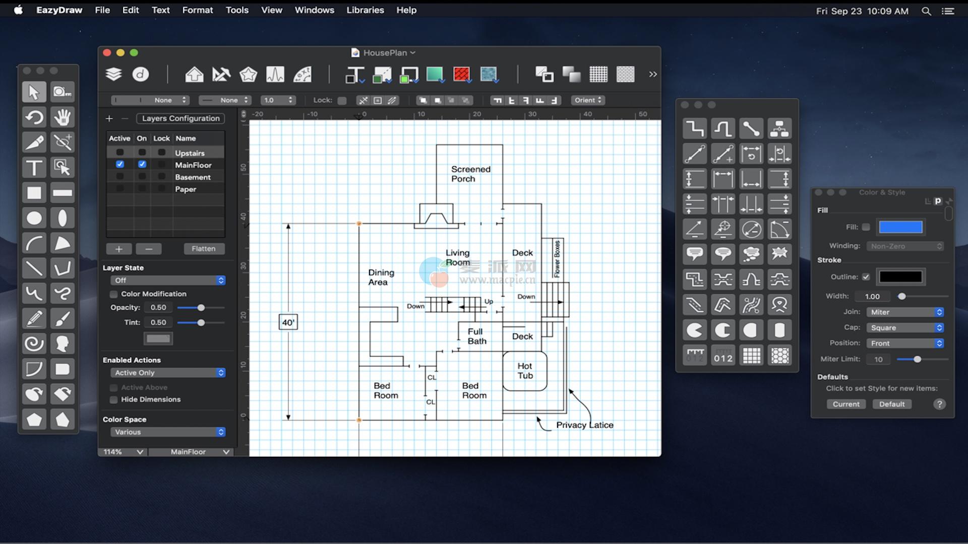Uncheck the MainFloor layer Active checkbox
Image resolution: width=968 pixels, height=544 pixels.
119,164
